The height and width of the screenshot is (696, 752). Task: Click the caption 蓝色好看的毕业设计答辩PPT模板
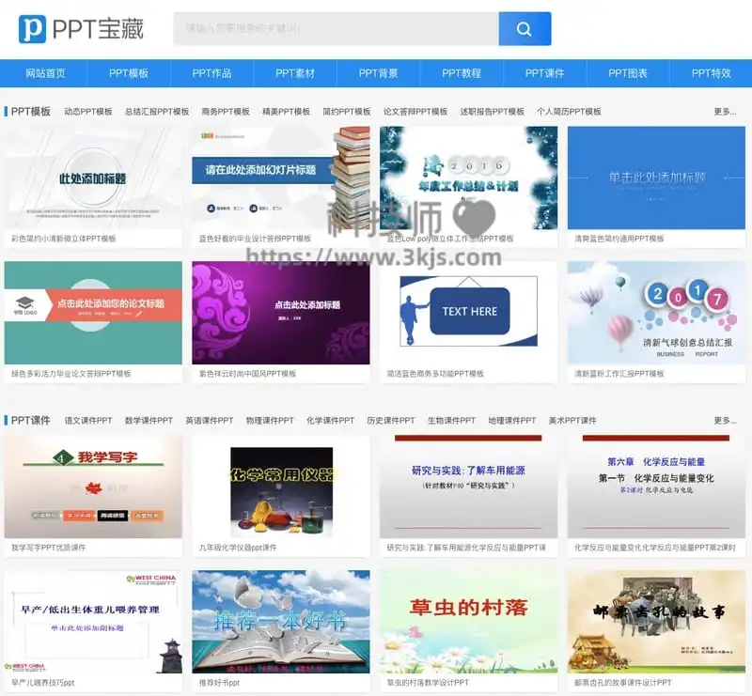255,239
